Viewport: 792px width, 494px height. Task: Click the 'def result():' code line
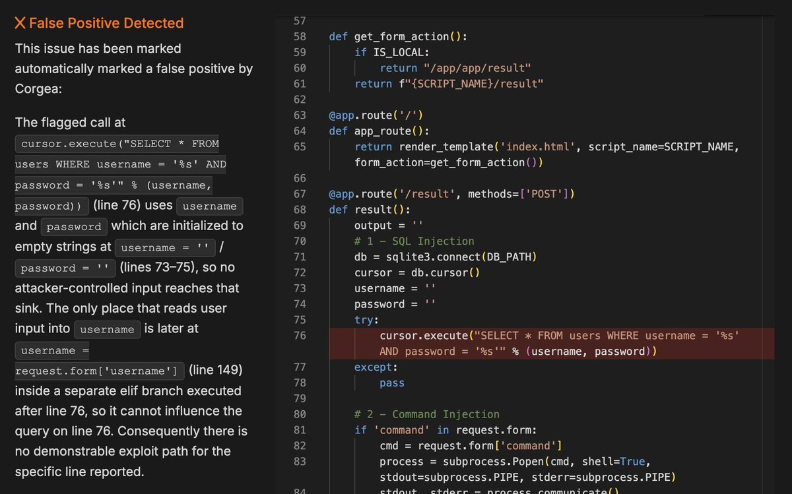pyautogui.click(x=370, y=210)
